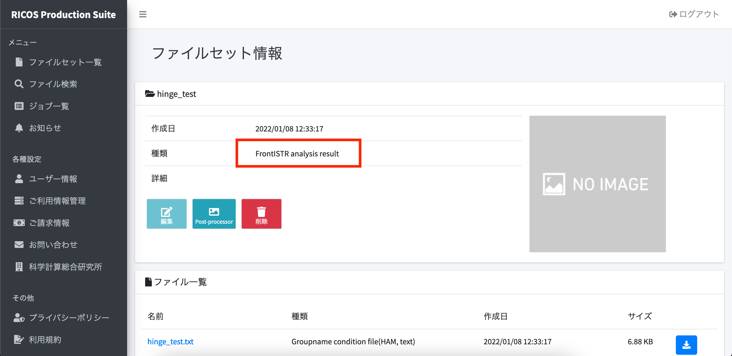Open the Post-processor button
The image size is (732, 356).
pyautogui.click(x=214, y=214)
